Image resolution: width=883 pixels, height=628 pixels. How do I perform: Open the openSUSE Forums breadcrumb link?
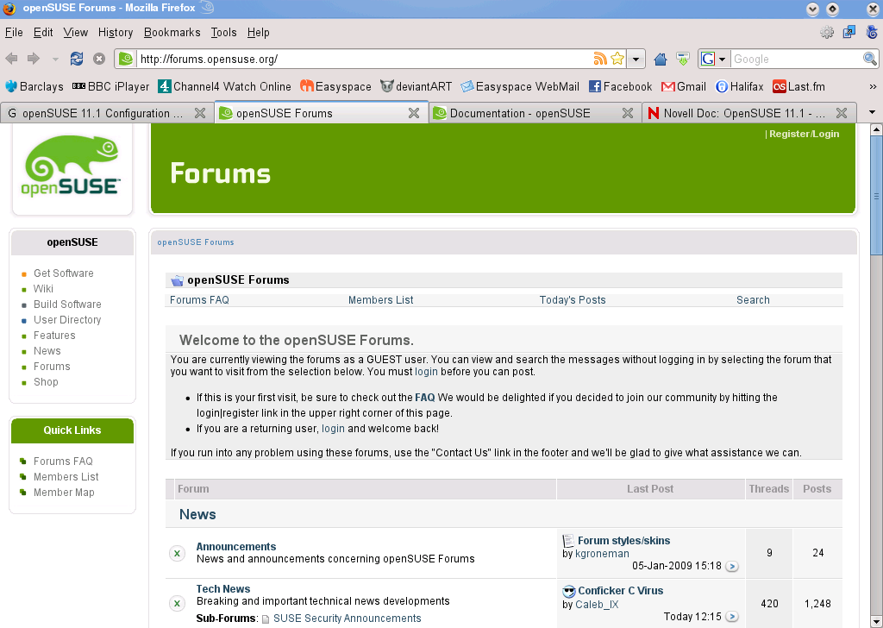(x=196, y=242)
